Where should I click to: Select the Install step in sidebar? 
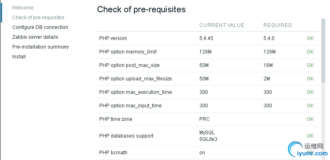click(x=19, y=57)
